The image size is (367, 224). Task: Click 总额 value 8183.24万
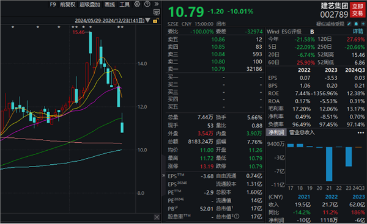pyautogui.click(x=201, y=142)
